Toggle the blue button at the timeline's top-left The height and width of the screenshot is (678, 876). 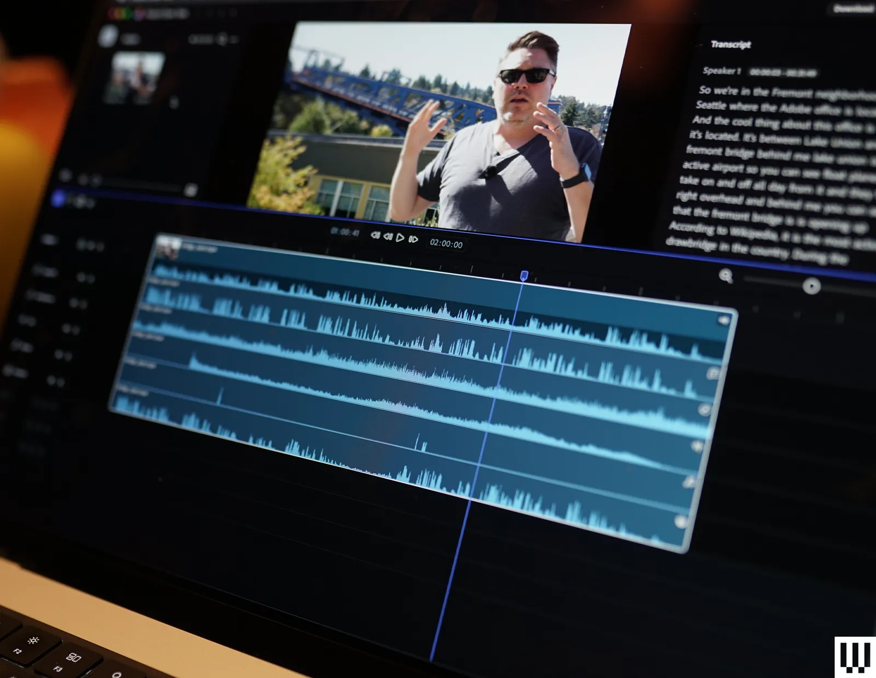pyautogui.click(x=57, y=199)
